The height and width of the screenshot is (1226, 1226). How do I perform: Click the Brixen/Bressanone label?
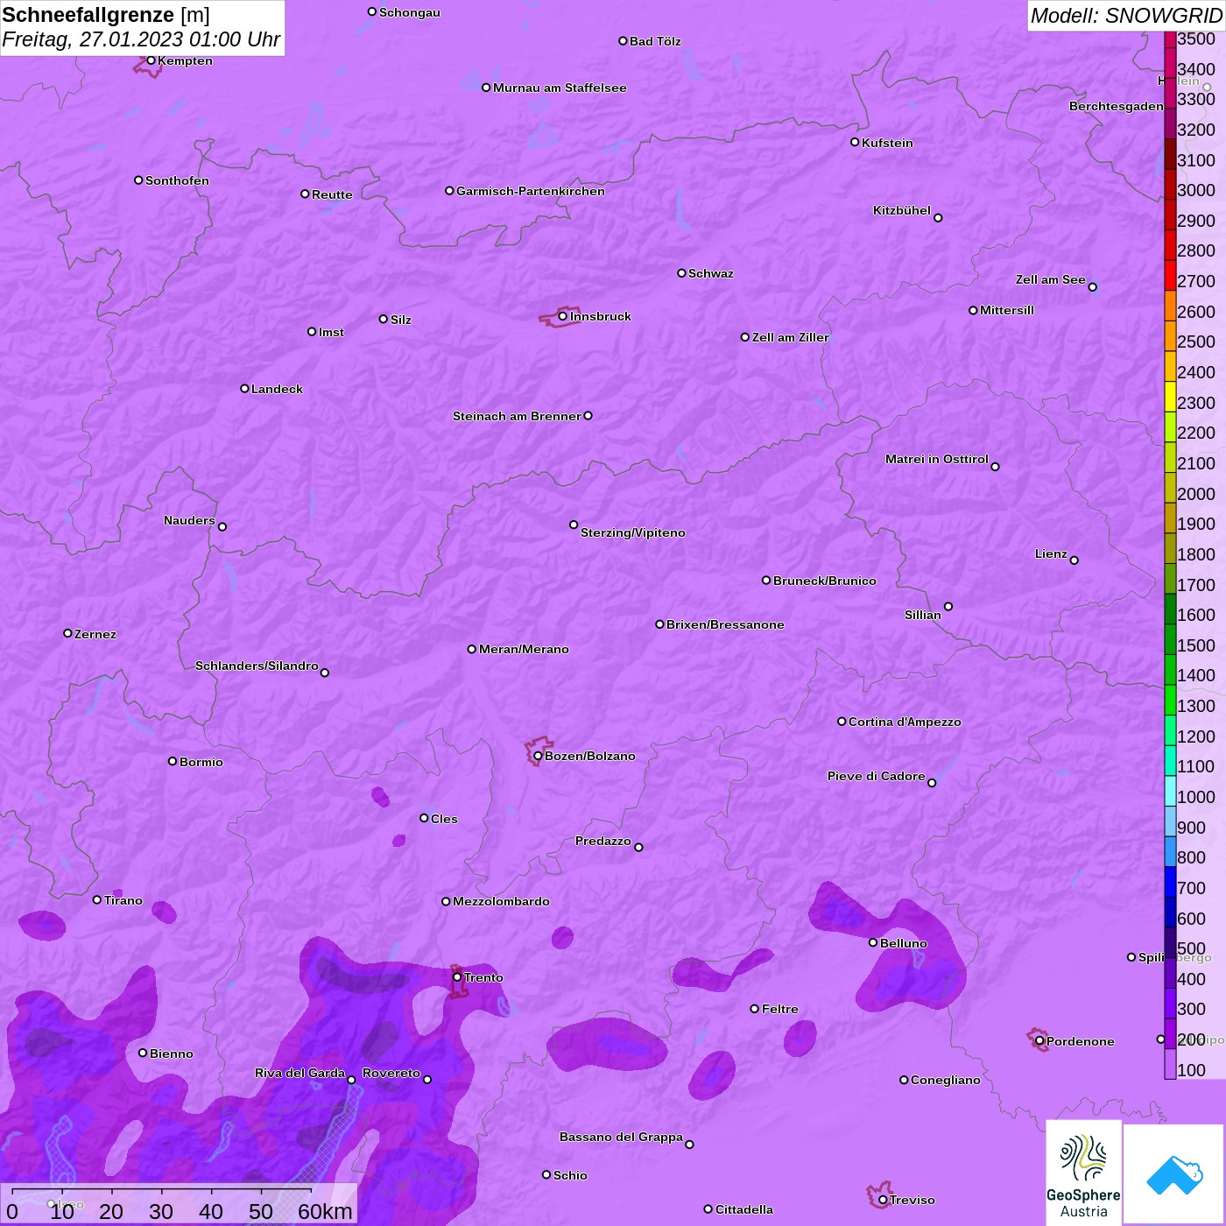point(725,624)
